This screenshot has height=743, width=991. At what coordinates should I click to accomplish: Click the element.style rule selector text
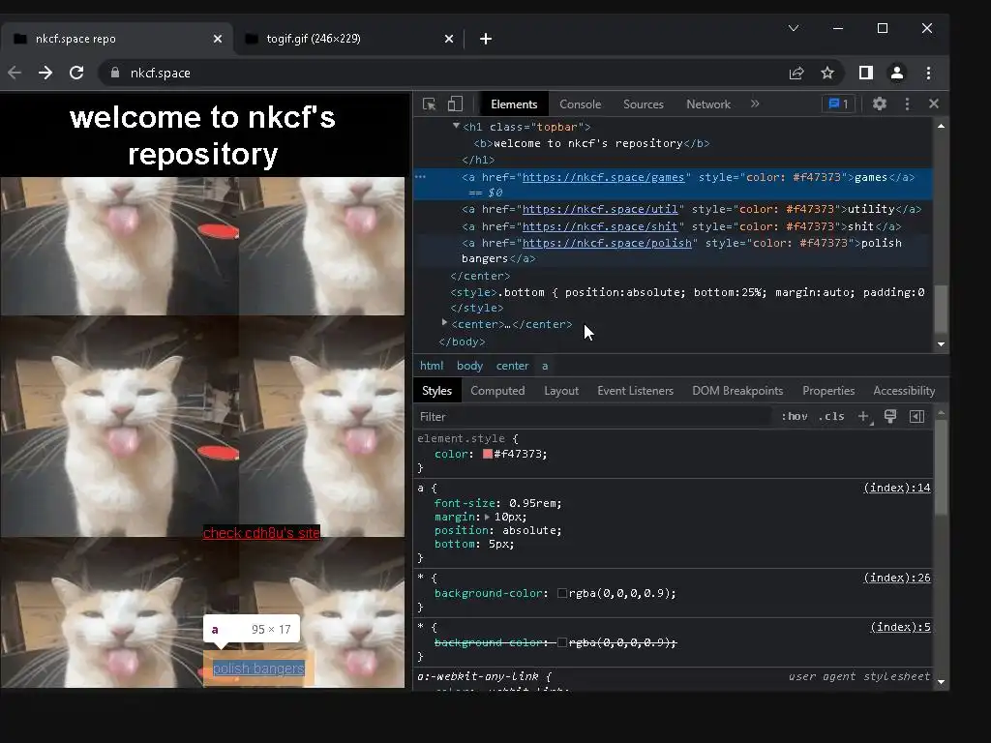coord(461,438)
